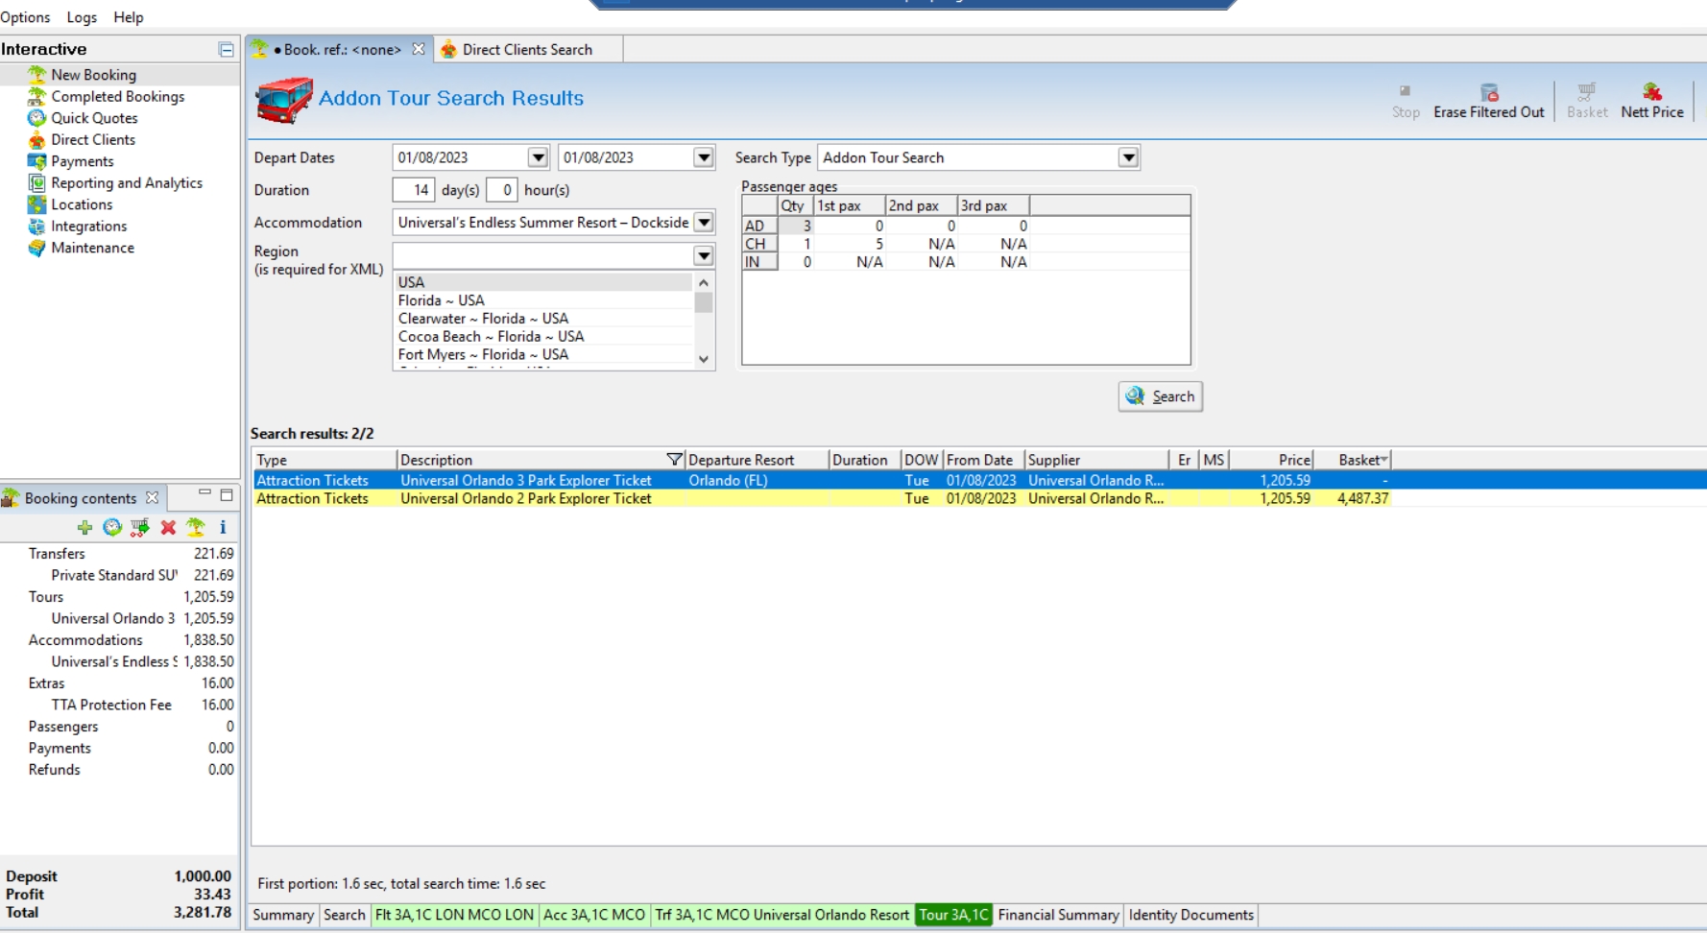Select the Flt 3A,1C LON MCO LON tab
This screenshot has height=933, width=1707.
[x=454, y=915]
